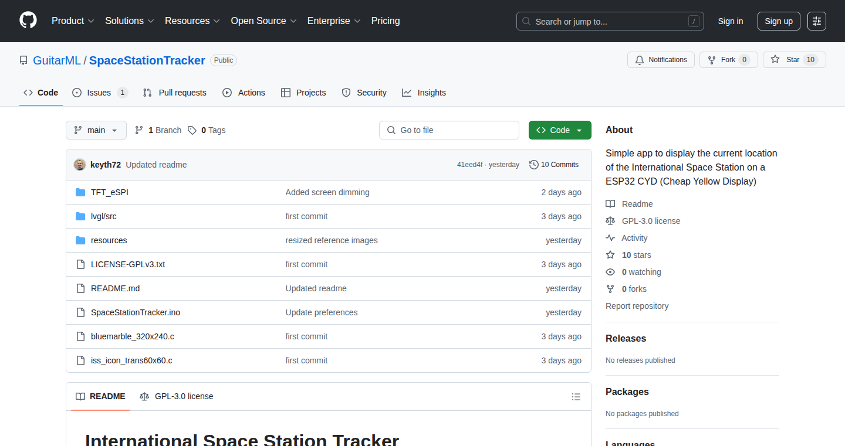
Task: Fork the repository
Action: point(729,60)
